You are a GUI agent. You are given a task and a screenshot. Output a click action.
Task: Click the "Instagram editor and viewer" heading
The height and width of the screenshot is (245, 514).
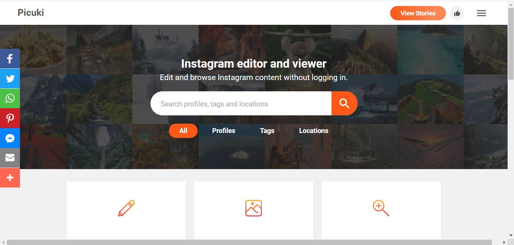tap(254, 64)
